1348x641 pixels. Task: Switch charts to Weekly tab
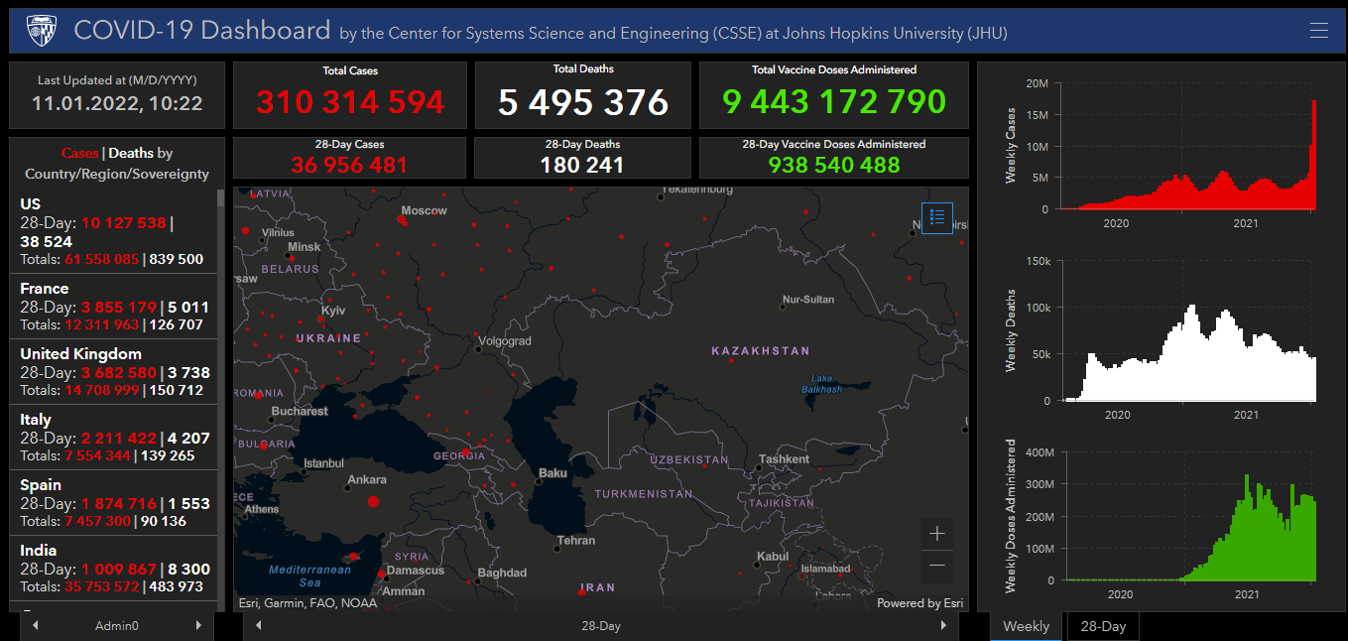click(x=1026, y=626)
